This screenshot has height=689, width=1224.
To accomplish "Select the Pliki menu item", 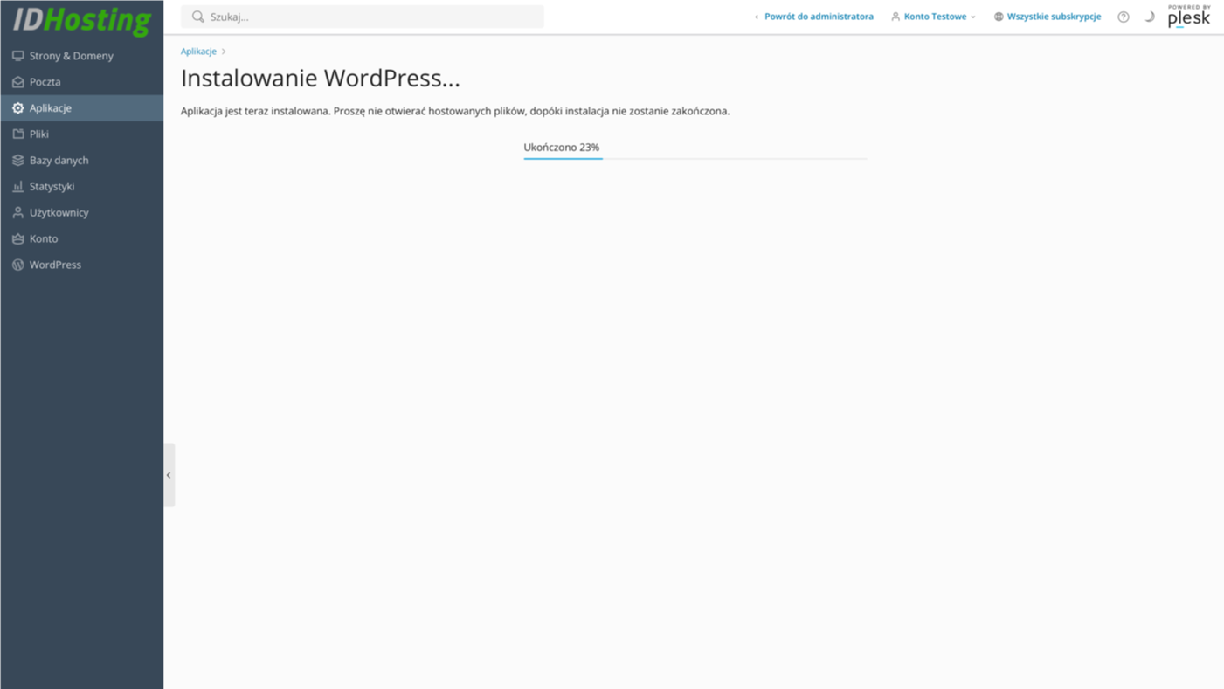I will [81, 134].
